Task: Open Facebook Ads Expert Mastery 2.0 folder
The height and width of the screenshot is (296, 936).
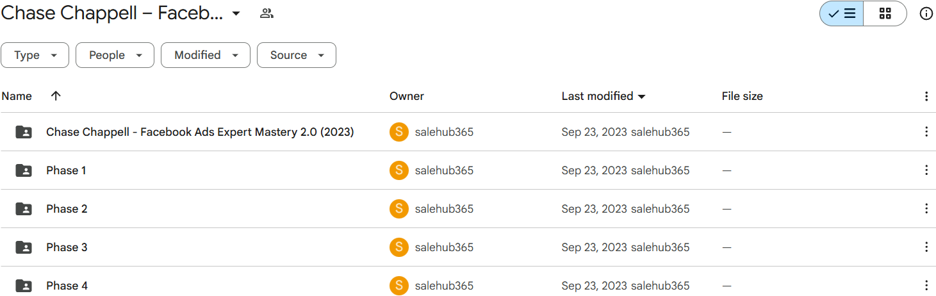Action: click(200, 132)
